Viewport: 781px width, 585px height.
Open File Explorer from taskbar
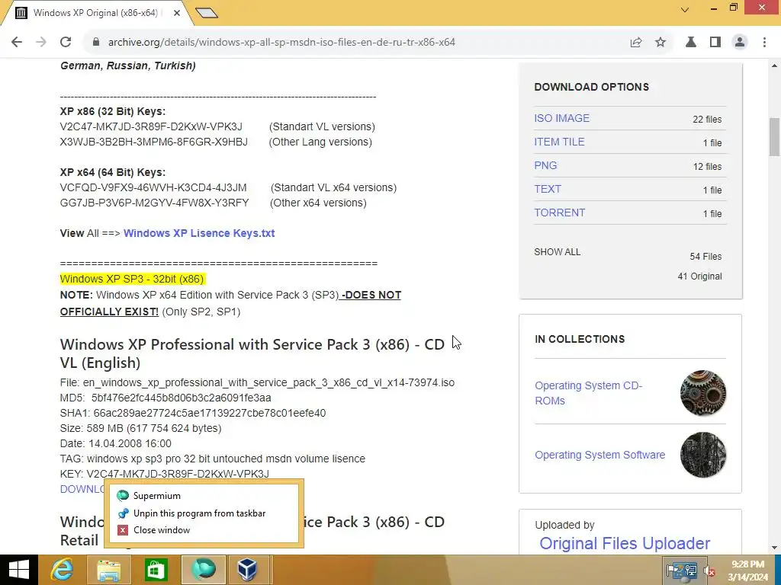pos(108,570)
